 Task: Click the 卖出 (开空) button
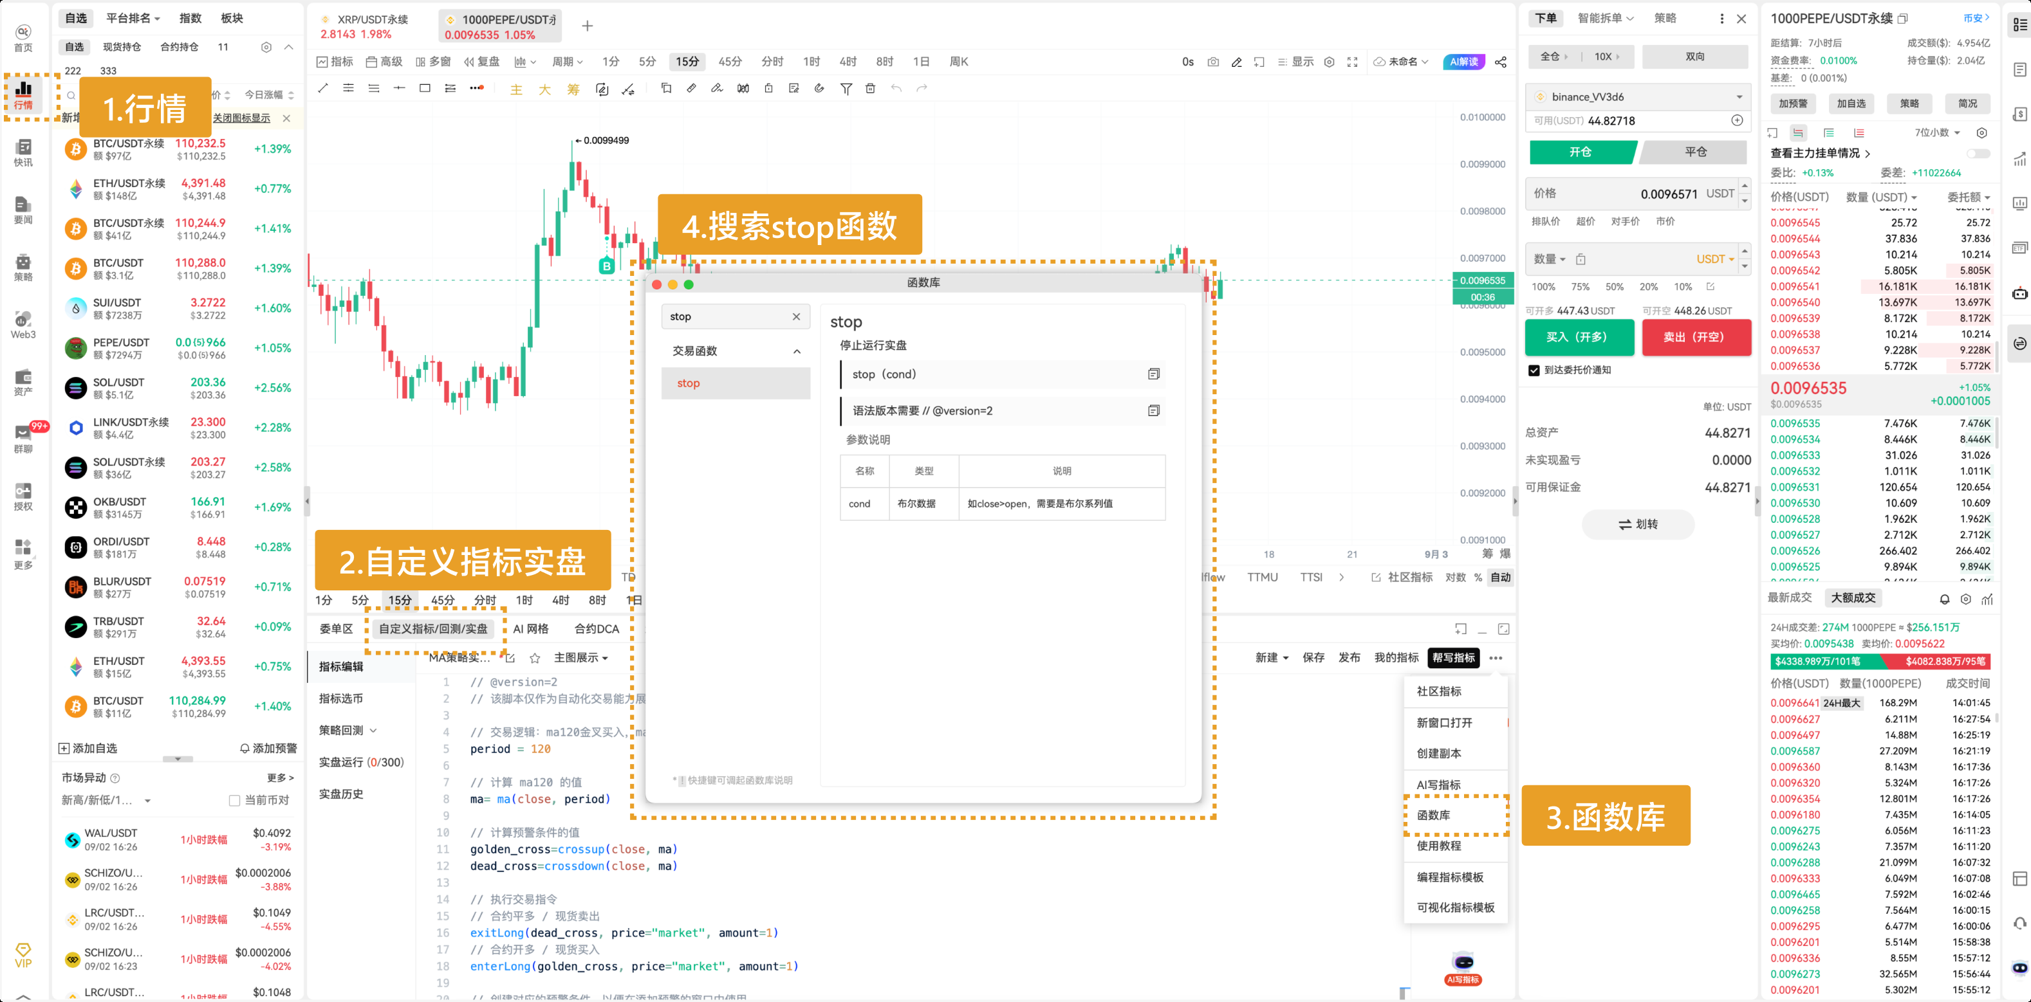coord(1696,337)
